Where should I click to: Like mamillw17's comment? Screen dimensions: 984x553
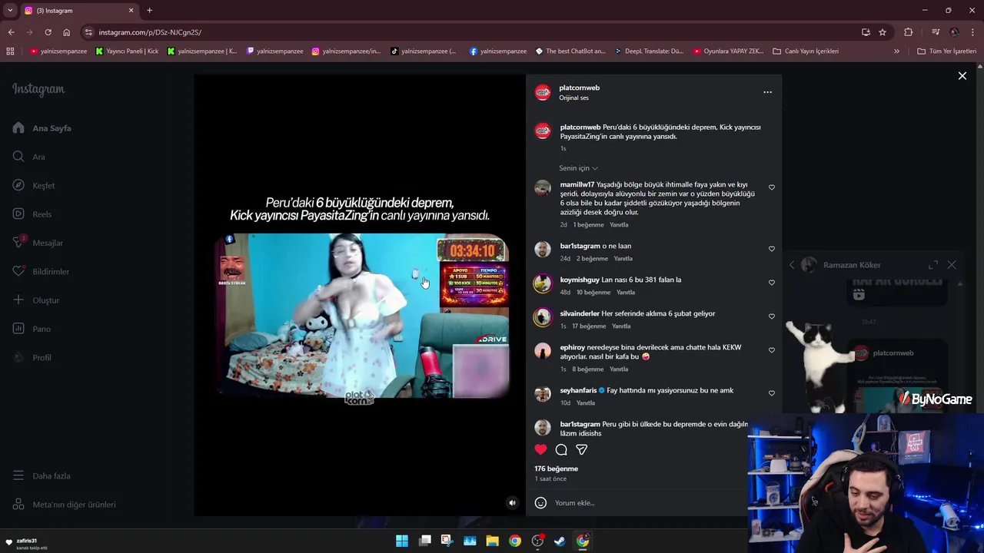pyautogui.click(x=772, y=187)
